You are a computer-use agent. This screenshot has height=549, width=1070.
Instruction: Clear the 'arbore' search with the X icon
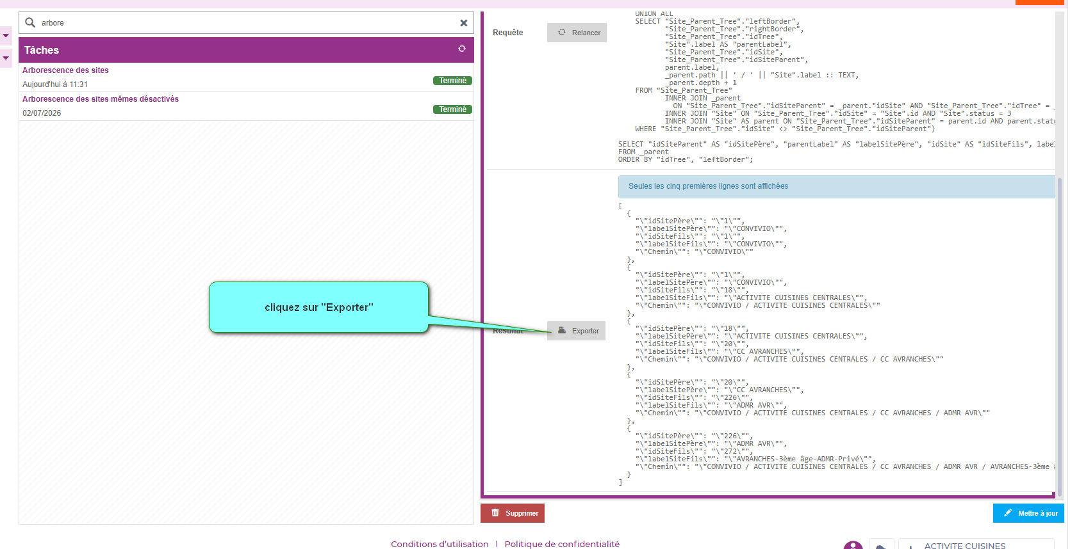pos(463,23)
